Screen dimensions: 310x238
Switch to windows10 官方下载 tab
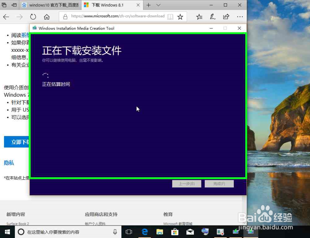coord(50,5)
